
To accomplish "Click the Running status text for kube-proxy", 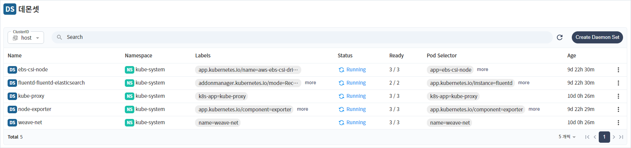I will click(356, 96).
